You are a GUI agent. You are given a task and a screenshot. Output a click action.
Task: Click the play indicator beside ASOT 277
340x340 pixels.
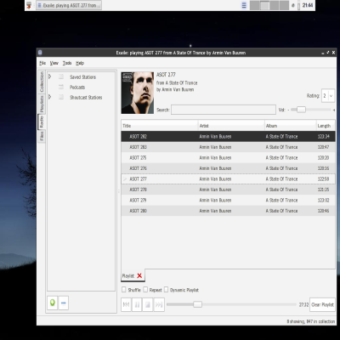point(125,179)
